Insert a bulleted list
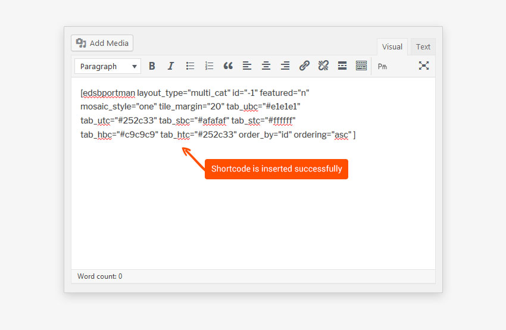Screen dimensions: 506x330 tap(190, 66)
